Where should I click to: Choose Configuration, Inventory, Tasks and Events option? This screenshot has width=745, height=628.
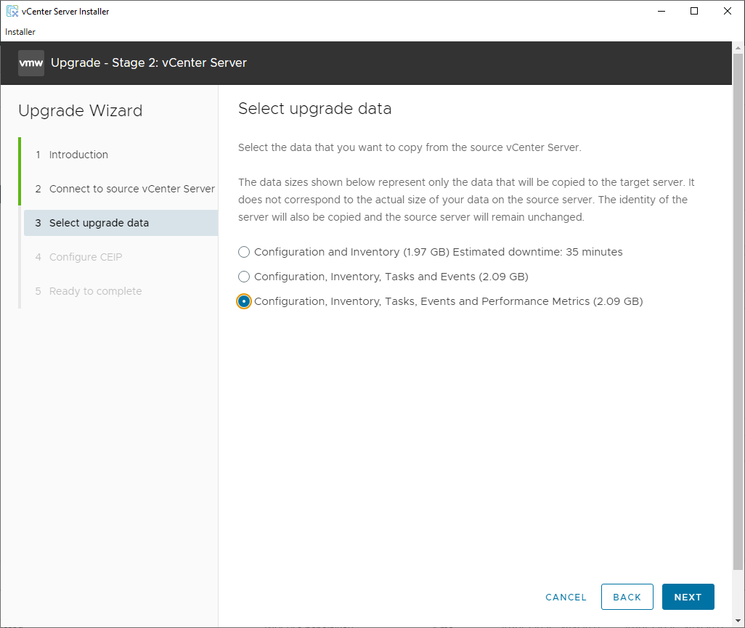[244, 277]
